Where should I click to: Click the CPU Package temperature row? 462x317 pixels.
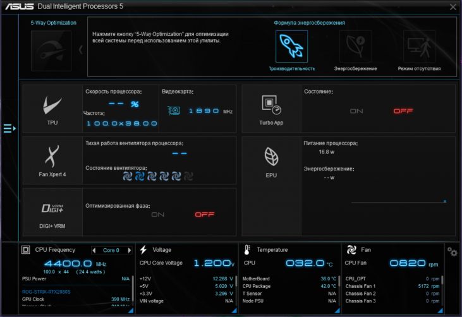pyautogui.click(x=289, y=286)
